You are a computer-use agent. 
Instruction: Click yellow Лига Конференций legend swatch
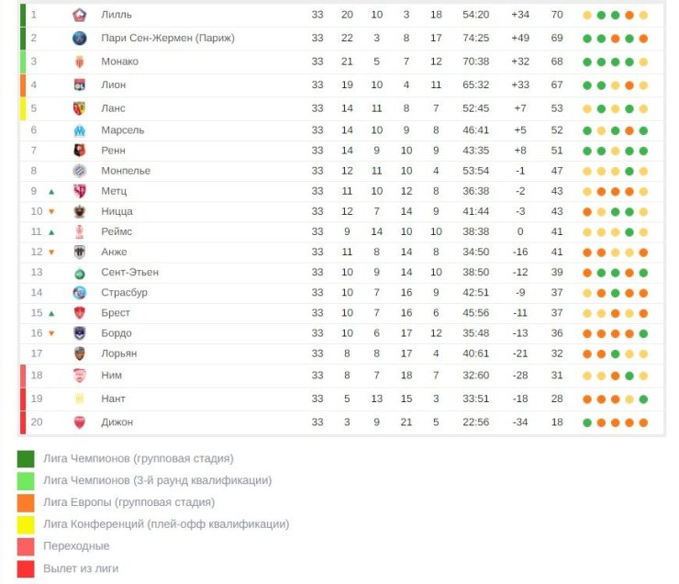point(26,524)
